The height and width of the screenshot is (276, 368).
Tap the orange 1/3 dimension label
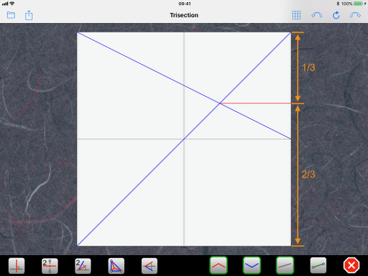308,68
